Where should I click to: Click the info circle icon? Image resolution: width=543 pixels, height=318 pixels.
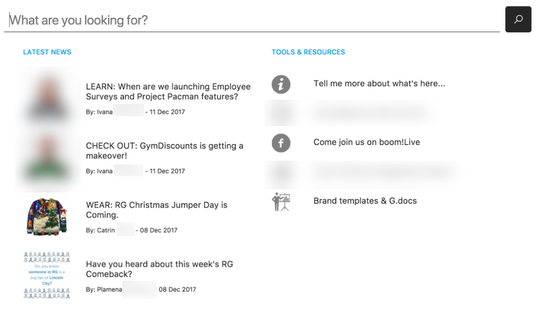coord(281,84)
